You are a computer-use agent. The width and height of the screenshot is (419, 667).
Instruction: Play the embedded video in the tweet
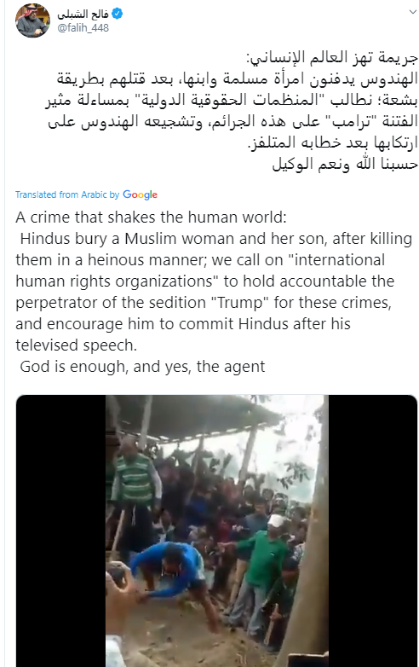216,531
